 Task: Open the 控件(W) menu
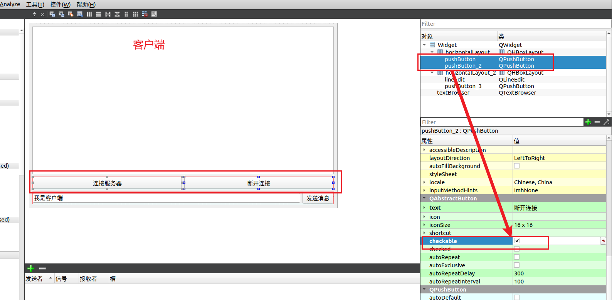pyautogui.click(x=60, y=4)
